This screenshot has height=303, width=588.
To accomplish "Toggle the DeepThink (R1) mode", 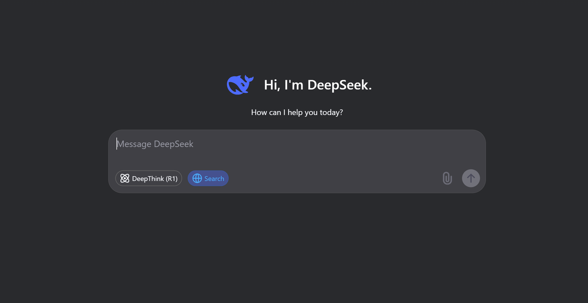I will (x=148, y=178).
